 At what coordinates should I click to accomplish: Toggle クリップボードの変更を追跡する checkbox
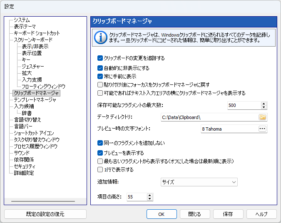100,58
